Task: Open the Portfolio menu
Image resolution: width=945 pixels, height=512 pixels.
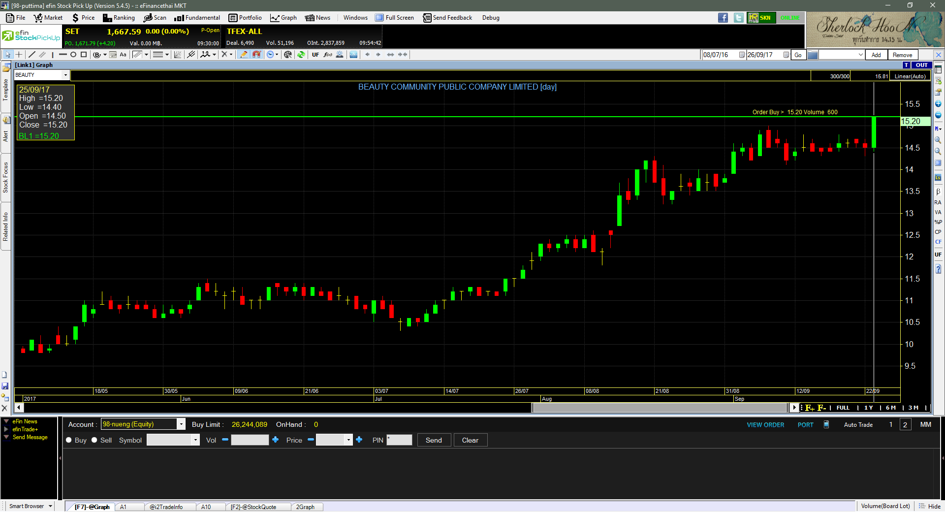Action: tap(245, 18)
